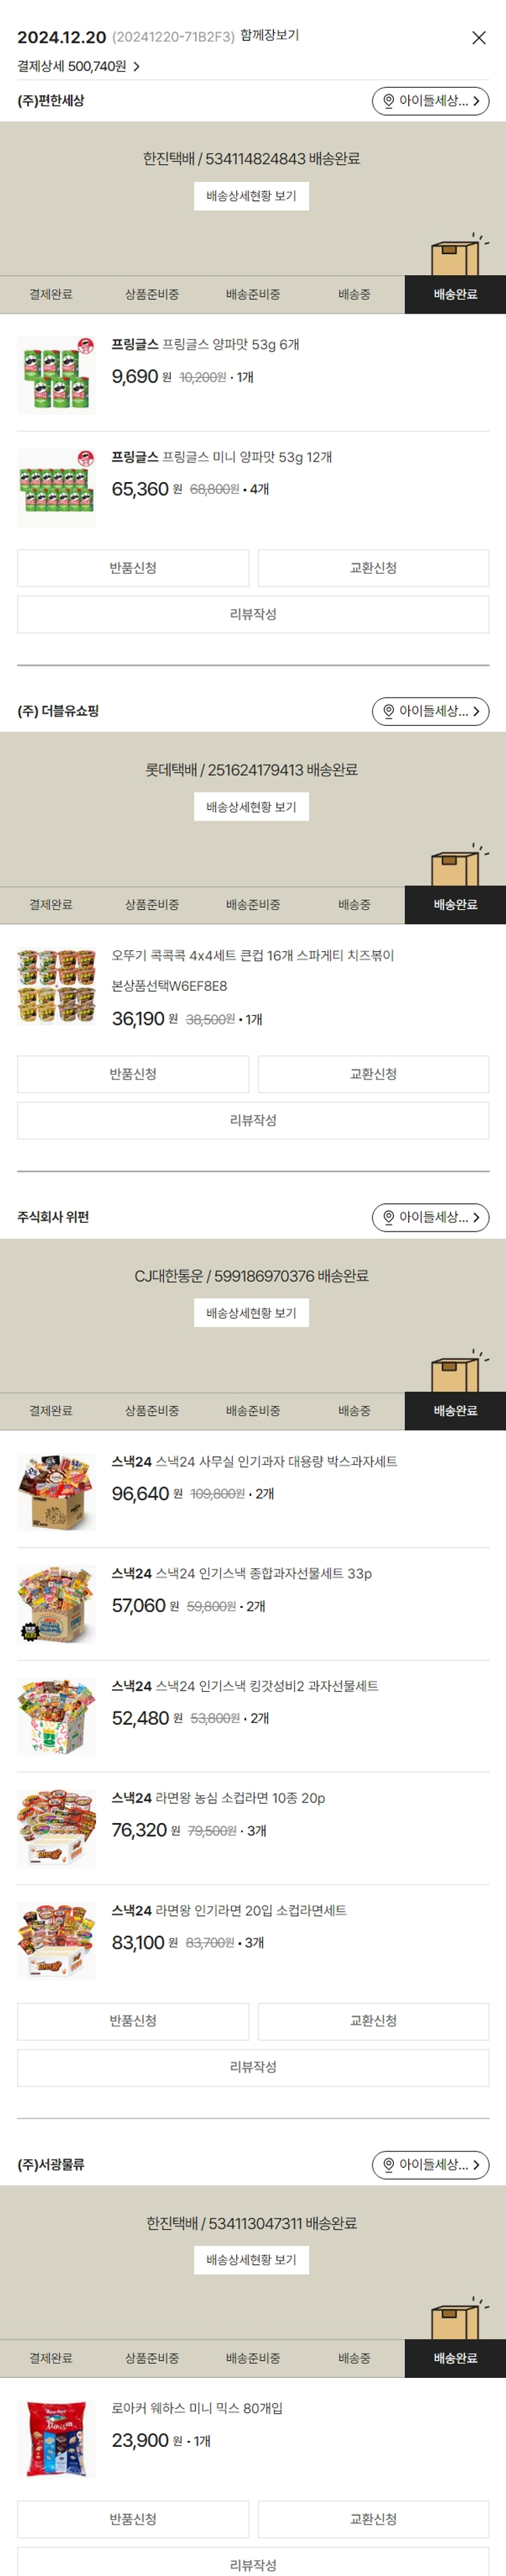Click the delivery box icon for CJ대한통운 shipment

(457, 1372)
